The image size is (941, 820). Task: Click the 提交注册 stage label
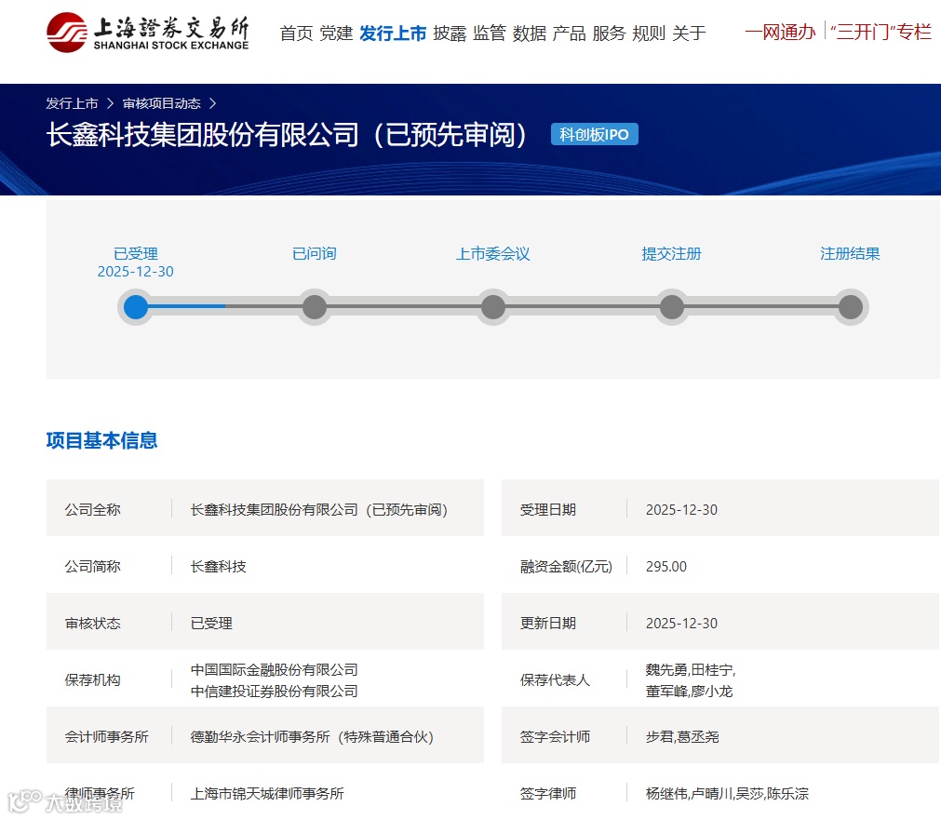671,253
